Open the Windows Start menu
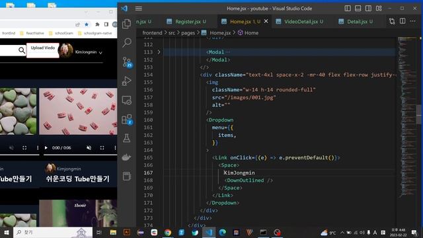The width and height of the screenshot is (423, 238). pos(7,232)
